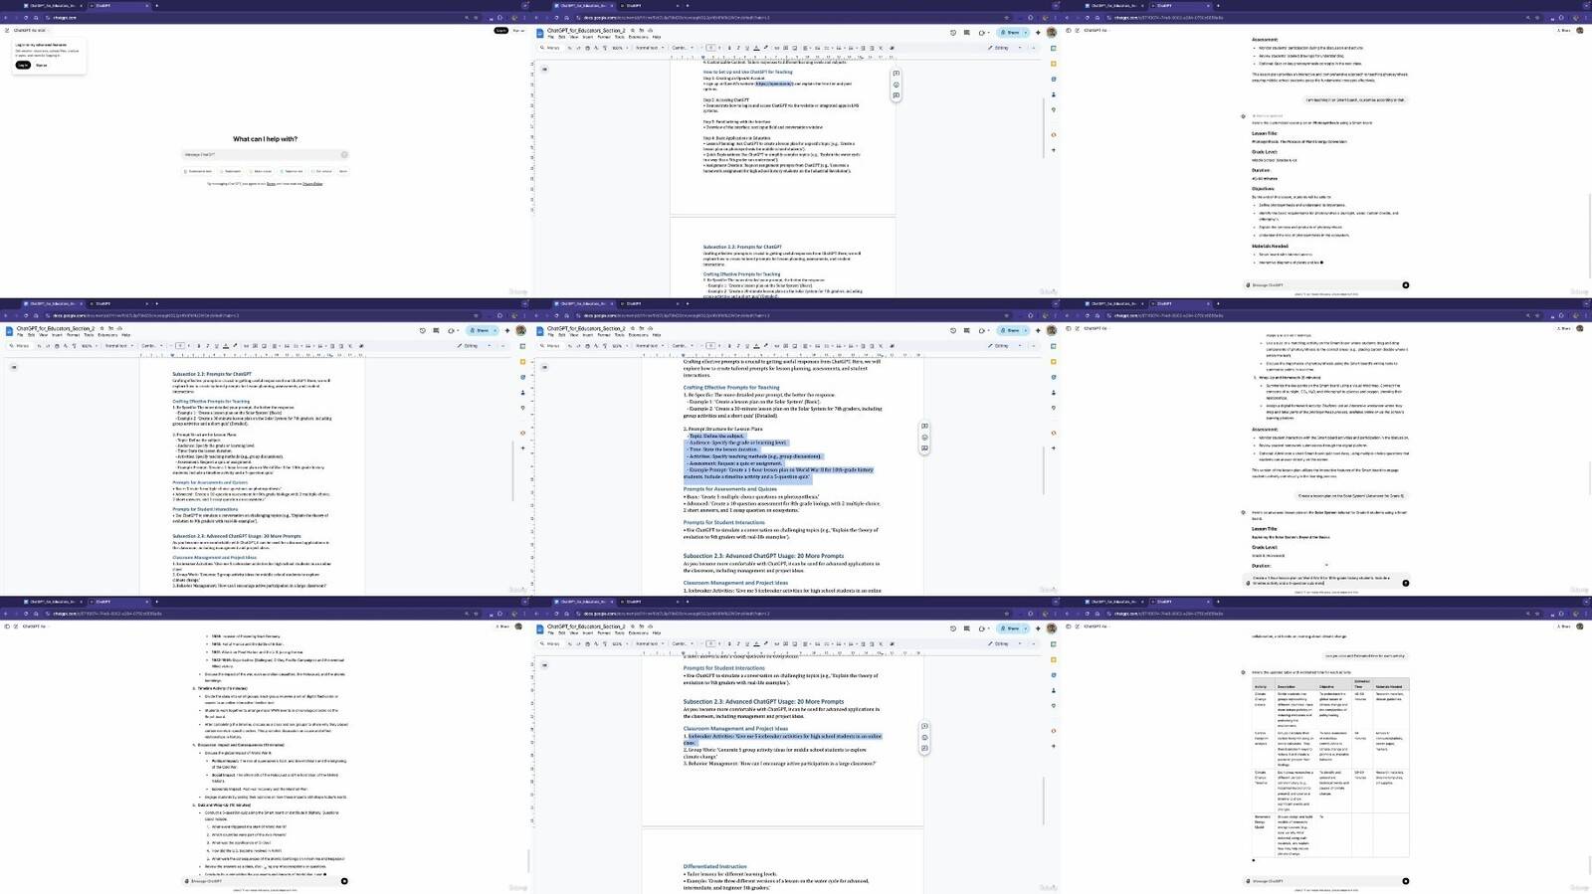Toggle Underline in Docs window with highlighted link

click(746, 48)
